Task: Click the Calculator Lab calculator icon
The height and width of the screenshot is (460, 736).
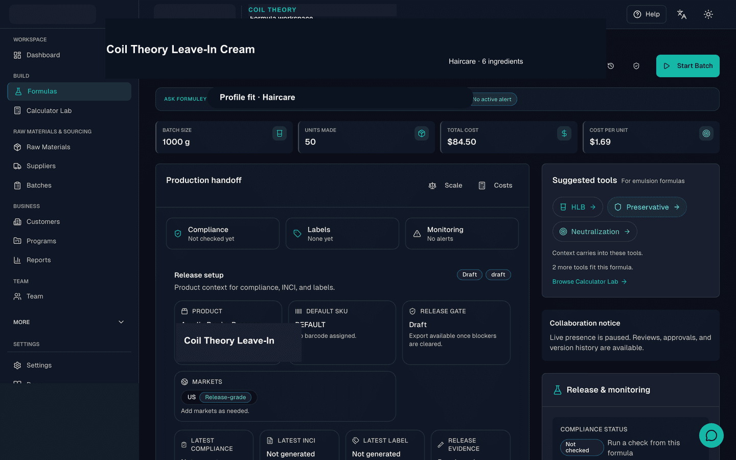Action: click(17, 111)
